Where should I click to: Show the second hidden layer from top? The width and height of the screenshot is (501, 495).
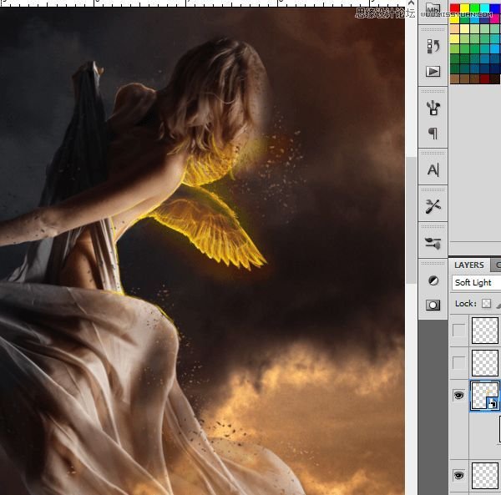(x=458, y=362)
